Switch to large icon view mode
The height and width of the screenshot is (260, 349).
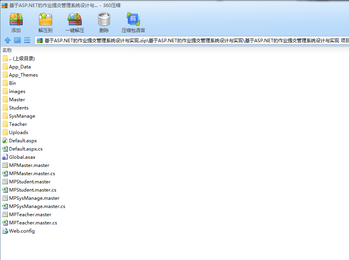click(17, 40)
